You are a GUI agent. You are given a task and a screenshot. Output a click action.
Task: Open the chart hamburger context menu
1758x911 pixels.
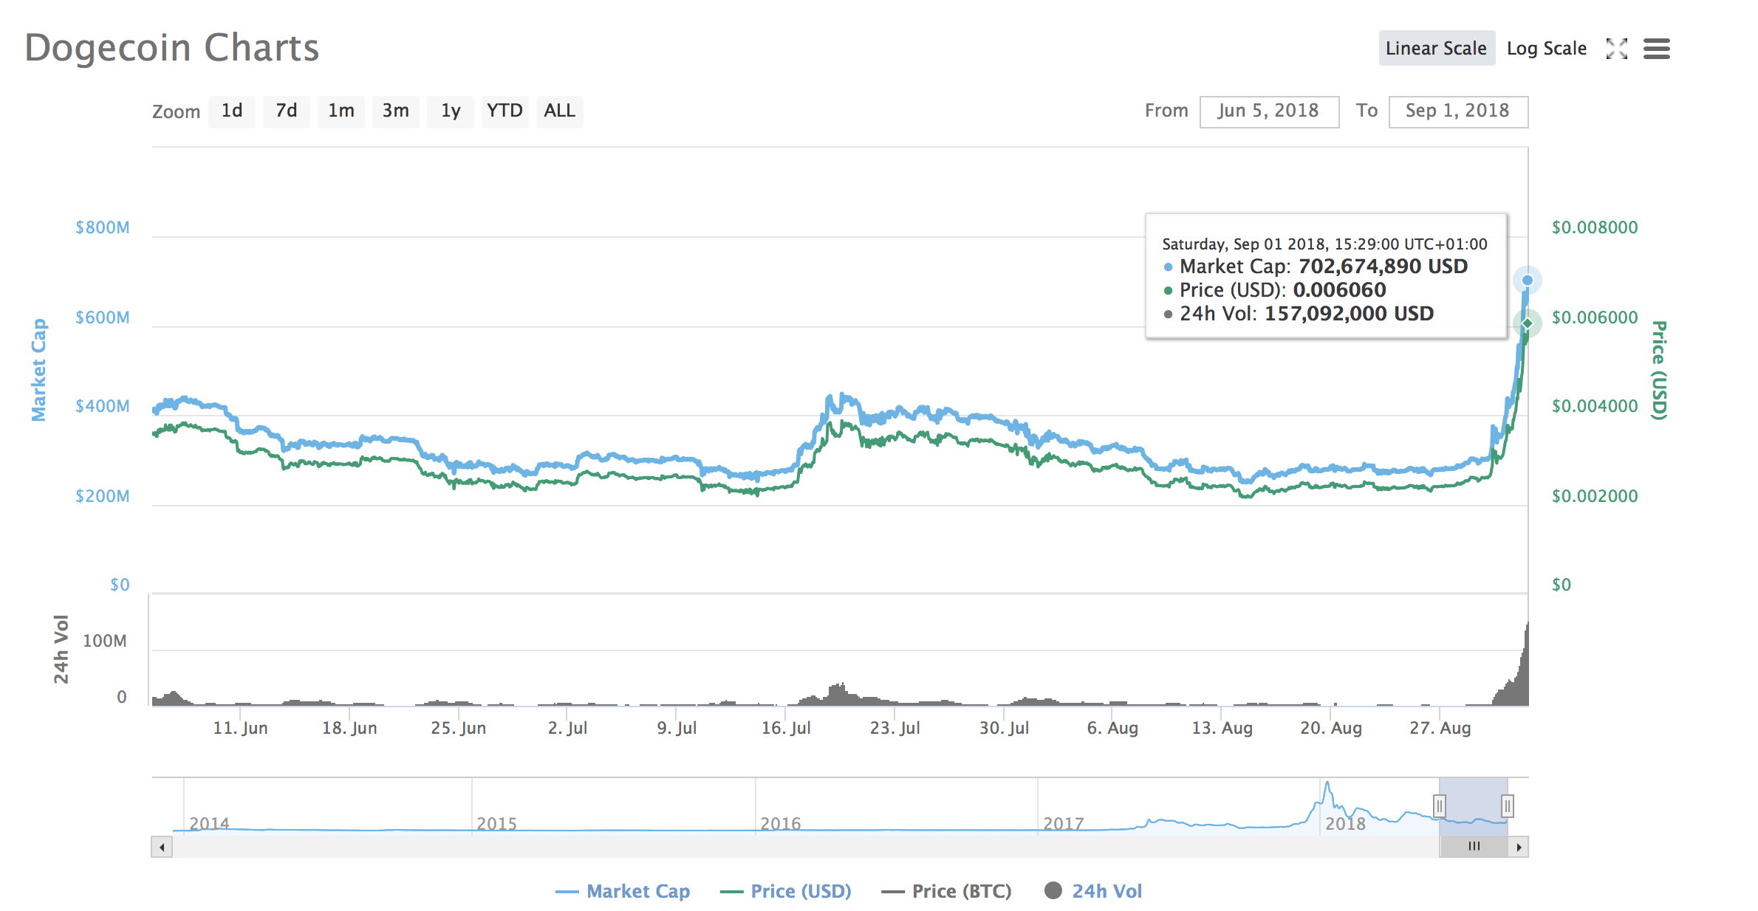(x=1656, y=49)
